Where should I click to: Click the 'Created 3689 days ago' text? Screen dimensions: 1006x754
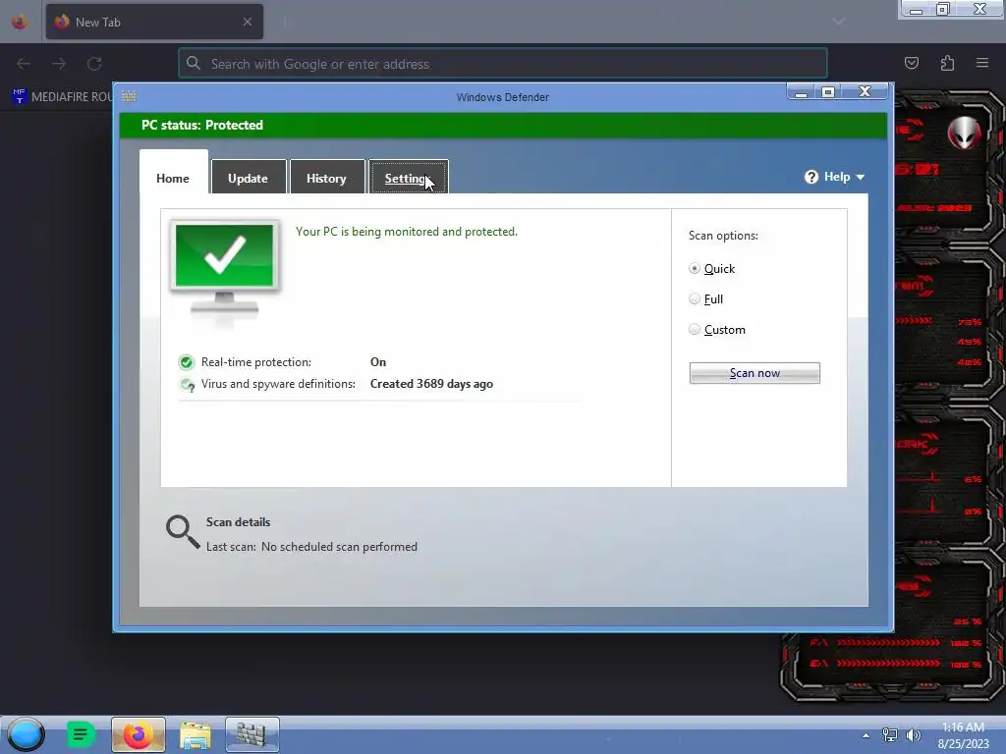pos(432,384)
